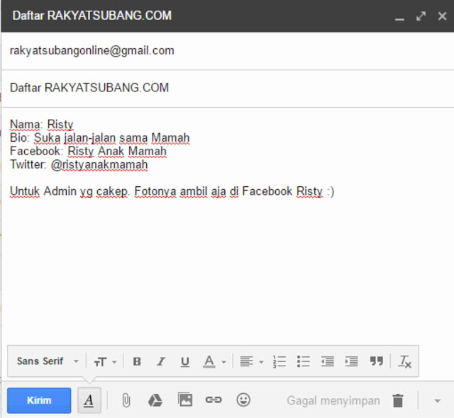Click the recipient rakyatsubangonline@gmail.com field
The width and height of the screenshot is (454, 418).
(228, 50)
